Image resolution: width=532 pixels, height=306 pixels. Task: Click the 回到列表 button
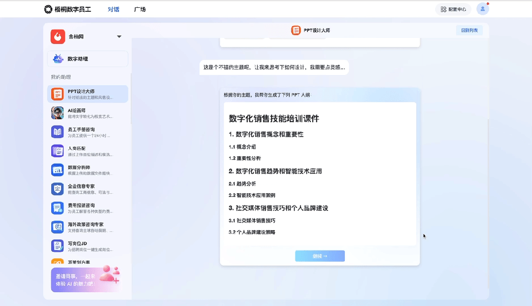point(469,30)
